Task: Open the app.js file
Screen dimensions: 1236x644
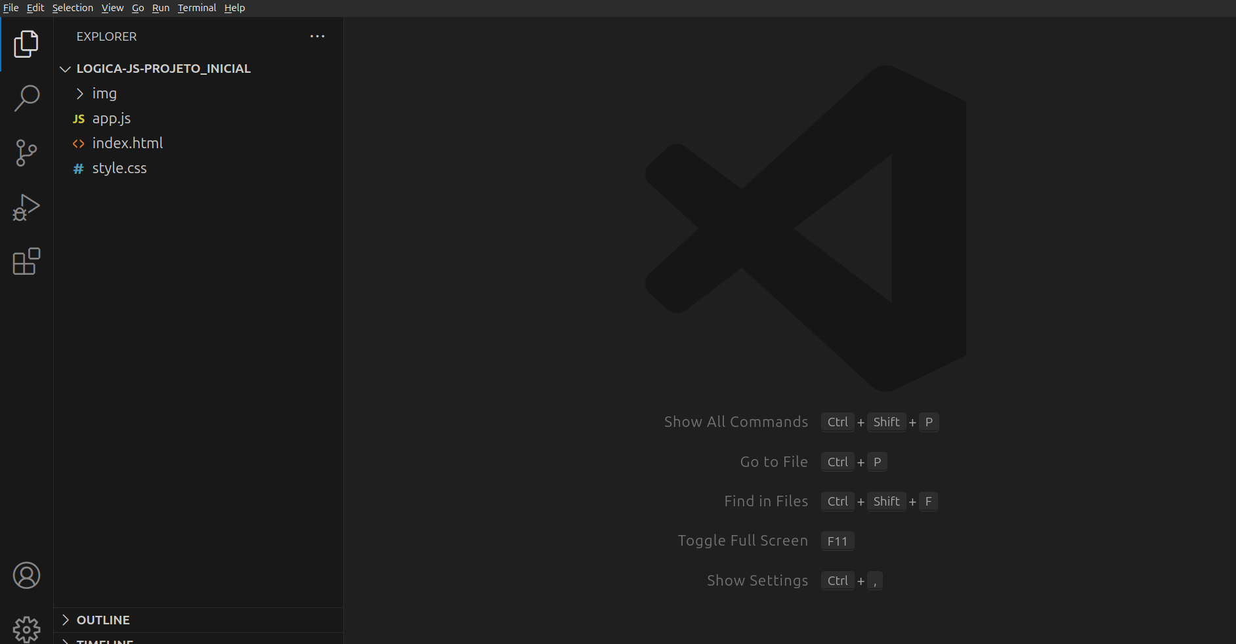Action: tap(198, 119)
